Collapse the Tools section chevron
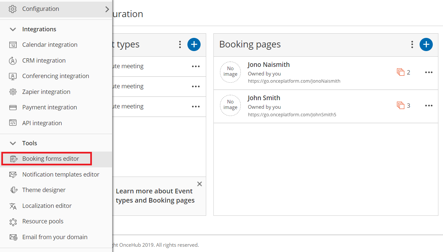443x252 pixels. (x=13, y=143)
